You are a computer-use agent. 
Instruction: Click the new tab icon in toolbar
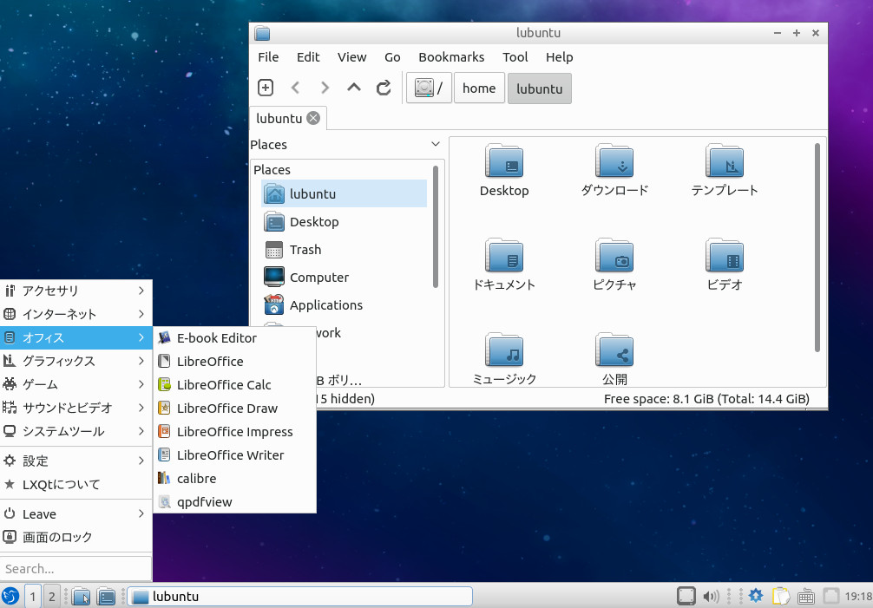[266, 88]
